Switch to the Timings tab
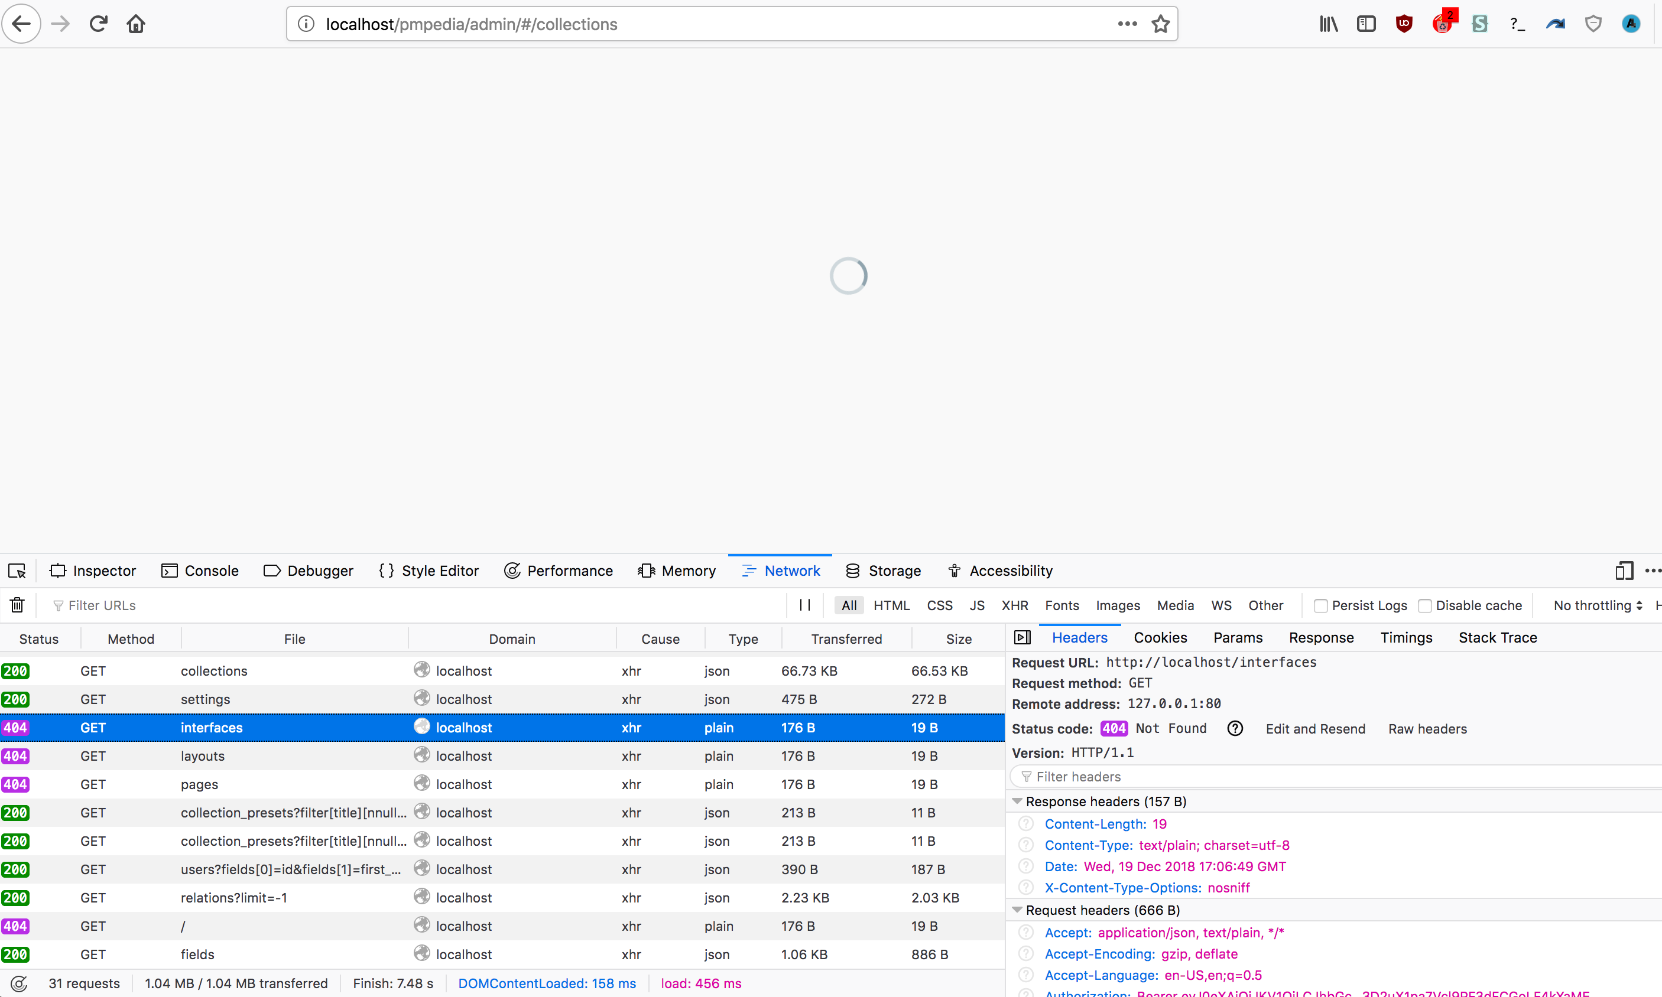Screen dimensions: 1662x997 click(1406, 637)
